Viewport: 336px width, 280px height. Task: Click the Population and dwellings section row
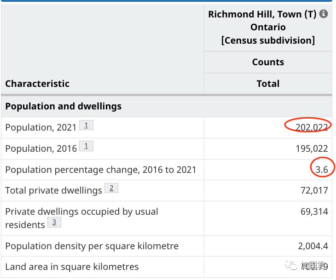point(167,106)
